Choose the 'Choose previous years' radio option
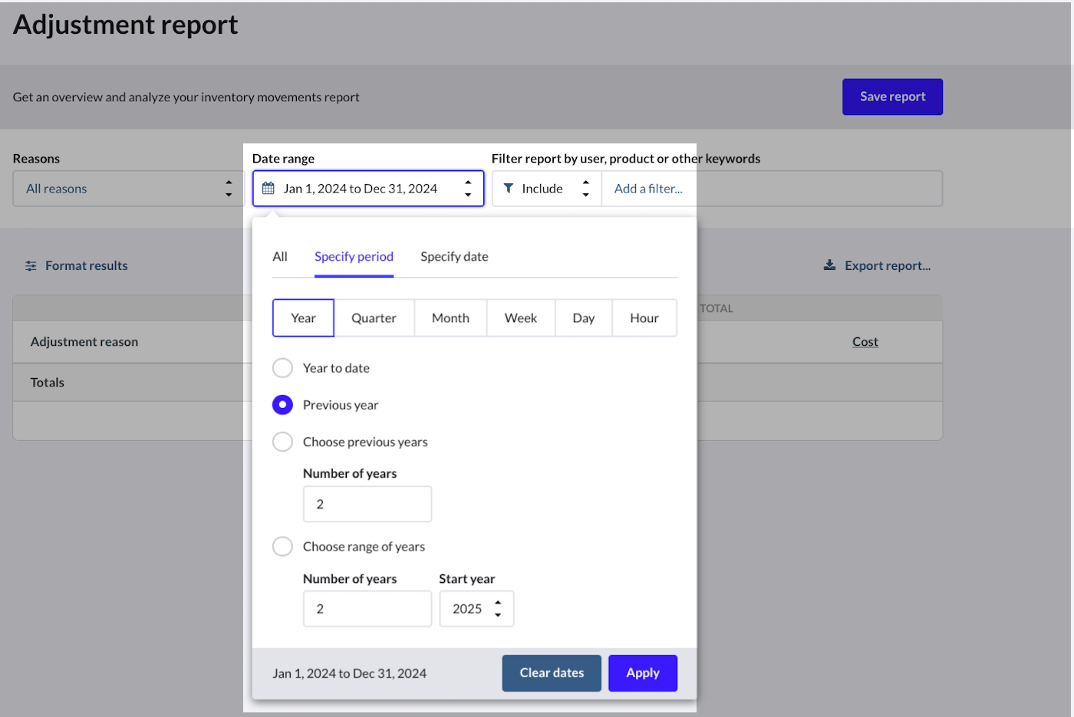 pyautogui.click(x=283, y=442)
